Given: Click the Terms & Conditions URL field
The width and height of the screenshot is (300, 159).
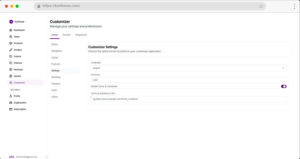Looking at the screenshot, I should (188, 99).
